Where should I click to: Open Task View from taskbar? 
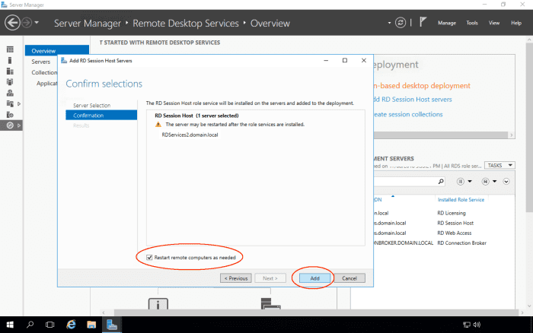click(50, 325)
